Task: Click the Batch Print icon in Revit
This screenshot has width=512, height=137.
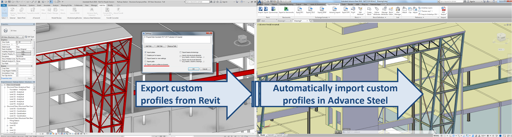Action: (x=21, y=11)
